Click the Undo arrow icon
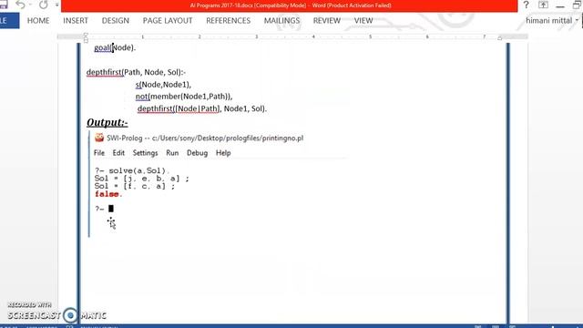Viewport: 583px width, 328px height. tap(20, 5)
